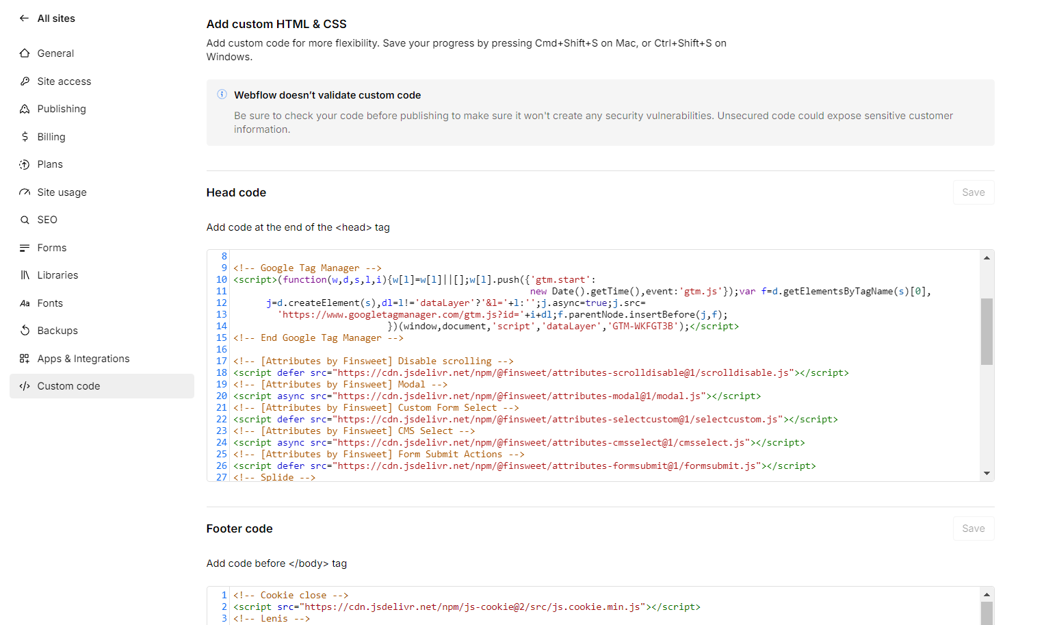This screenshot has width=1057, height=625.
Task: Click the scrolldisable.js script line
Action: pyautogui.click(x=540, y=373)
